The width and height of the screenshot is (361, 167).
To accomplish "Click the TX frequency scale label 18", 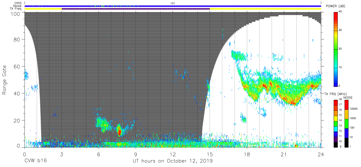I will click(340, 100).
